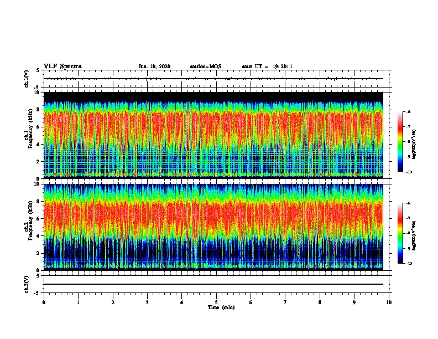Click the "1" minute tick label
Screen dimensions: 438x339
[78, 302]
